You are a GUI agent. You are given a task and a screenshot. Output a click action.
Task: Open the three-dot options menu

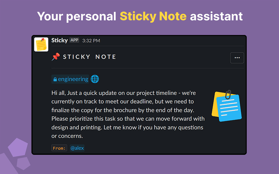237,58
